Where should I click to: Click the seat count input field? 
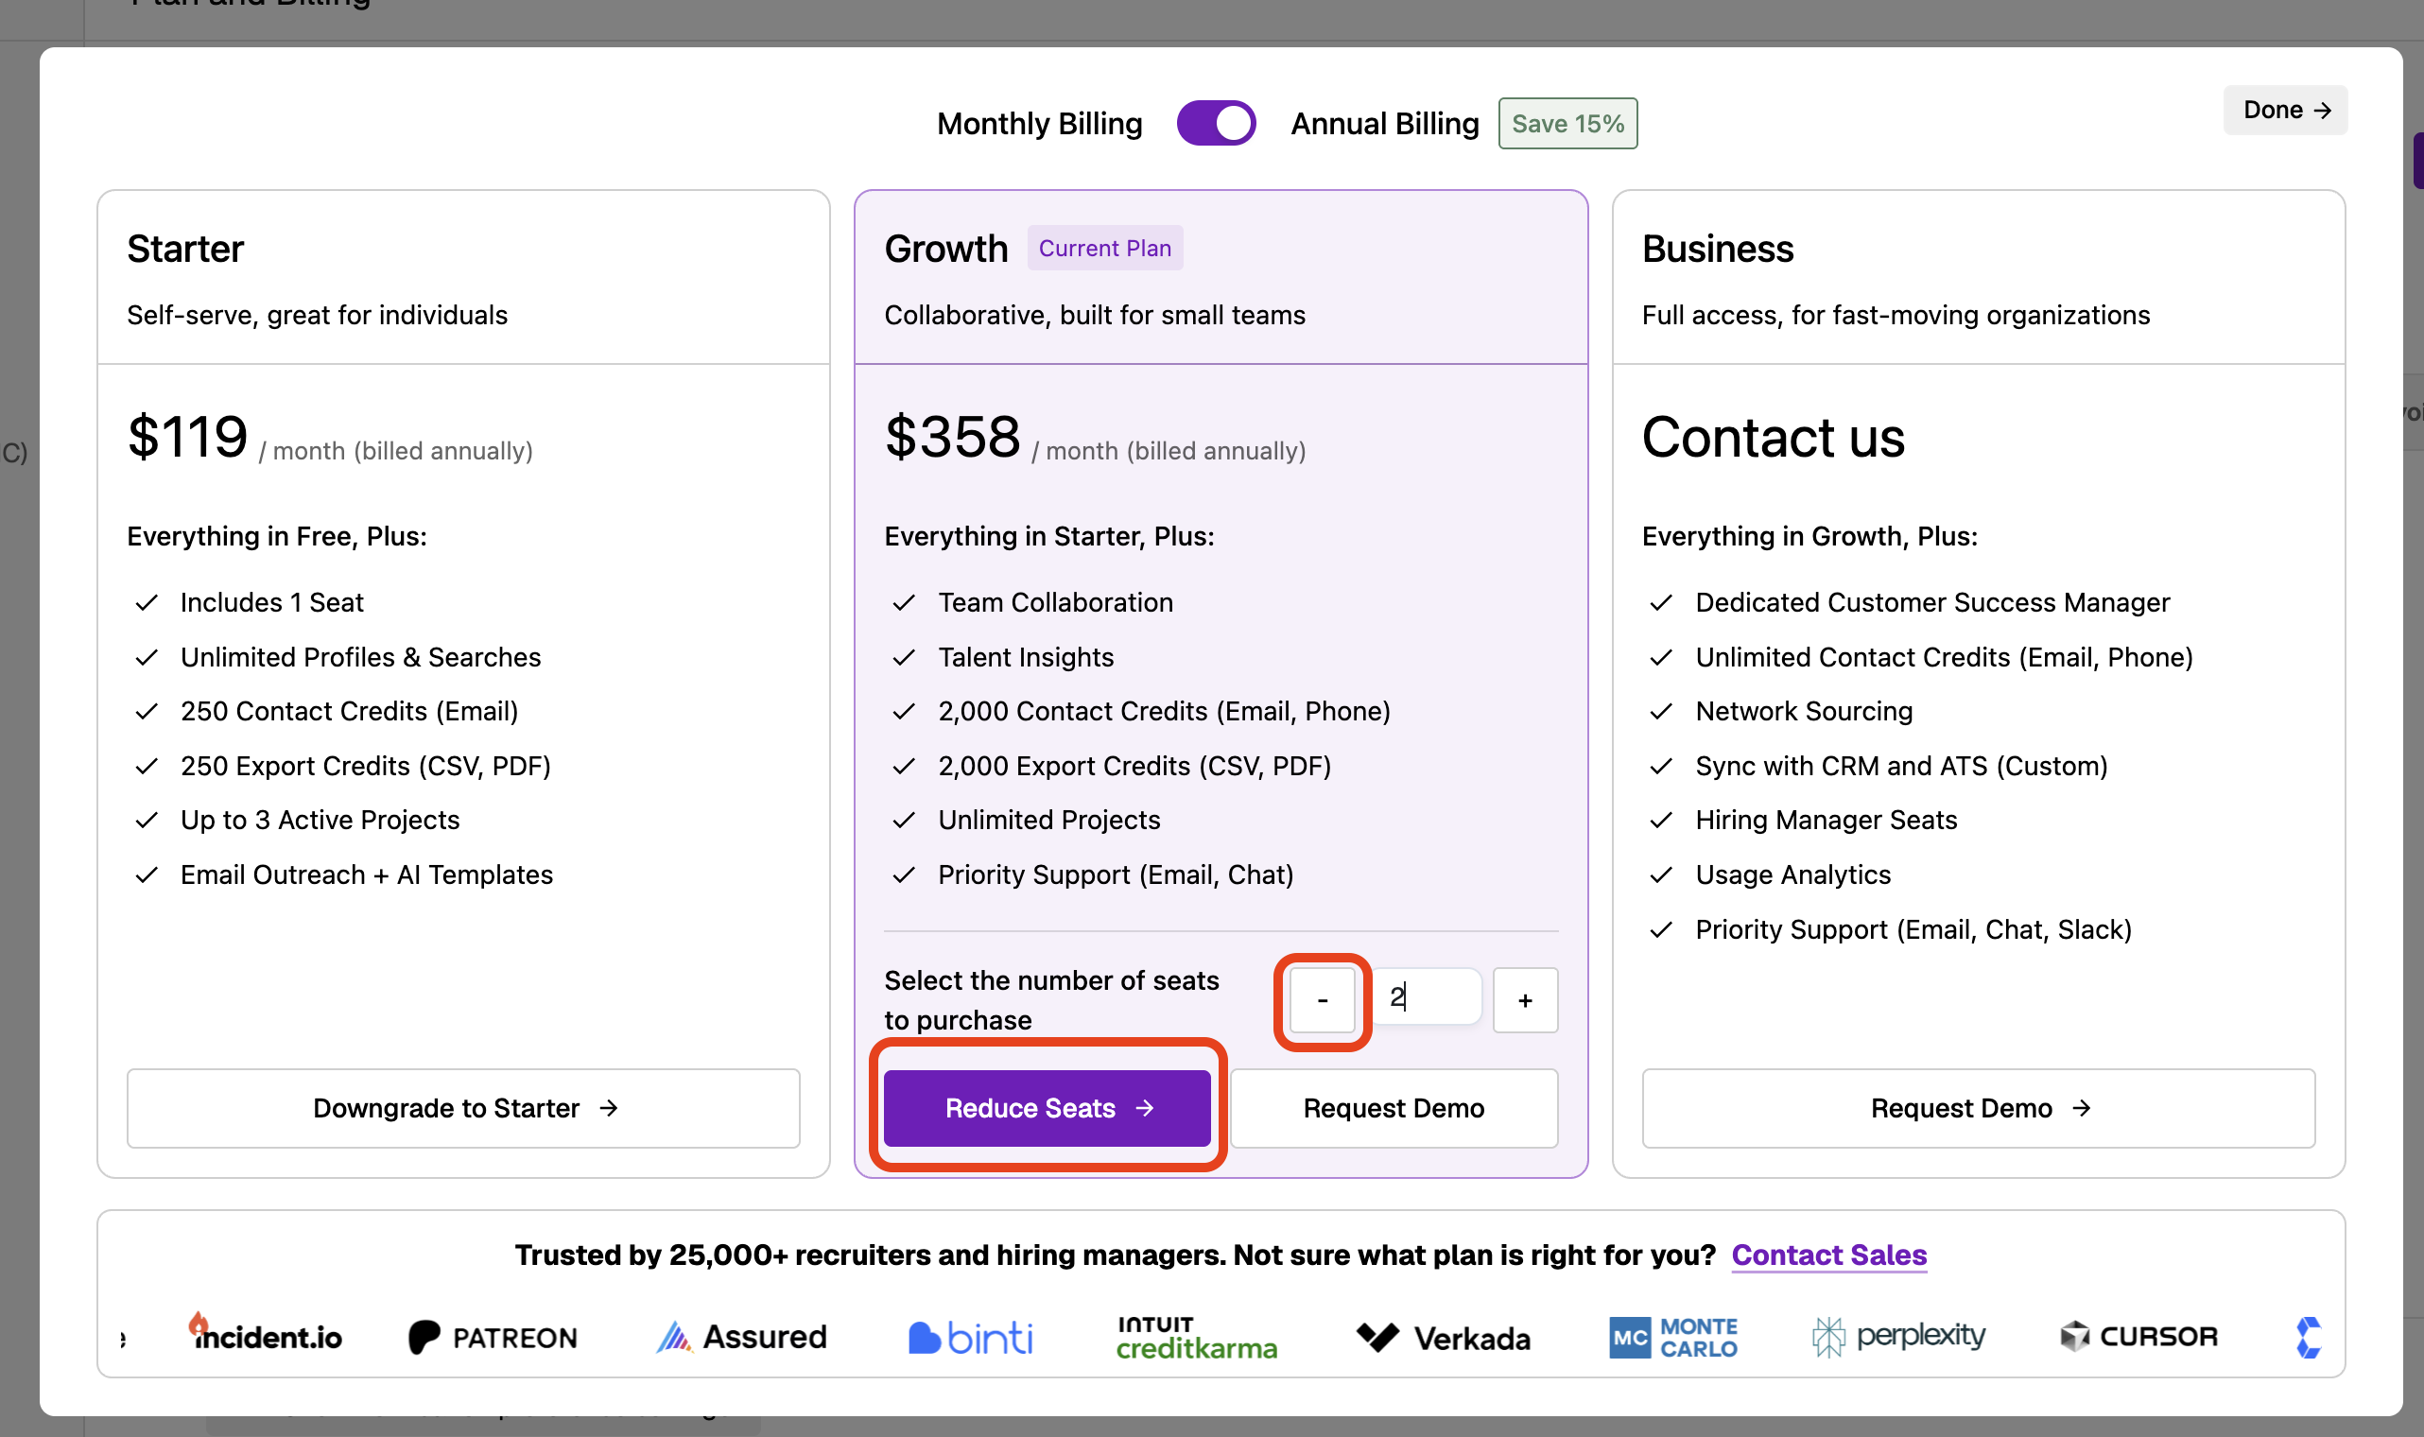1427,996
